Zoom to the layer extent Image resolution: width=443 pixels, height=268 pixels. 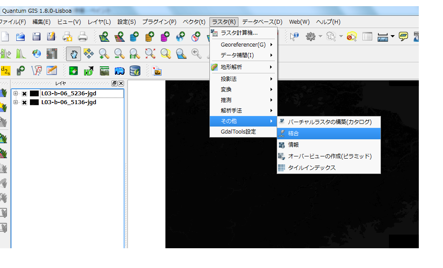pyautogui.click(x=181, y=53)
